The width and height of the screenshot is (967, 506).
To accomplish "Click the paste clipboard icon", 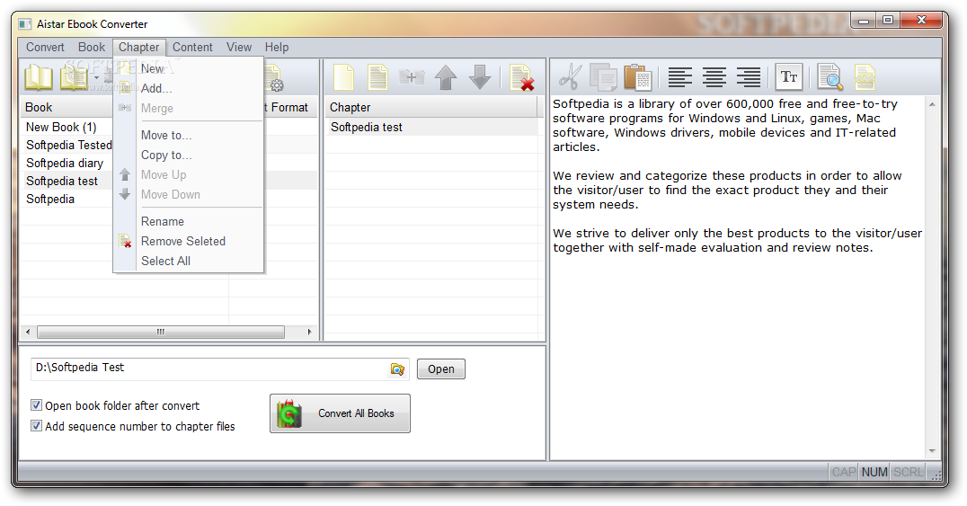I will coord(638,77).
